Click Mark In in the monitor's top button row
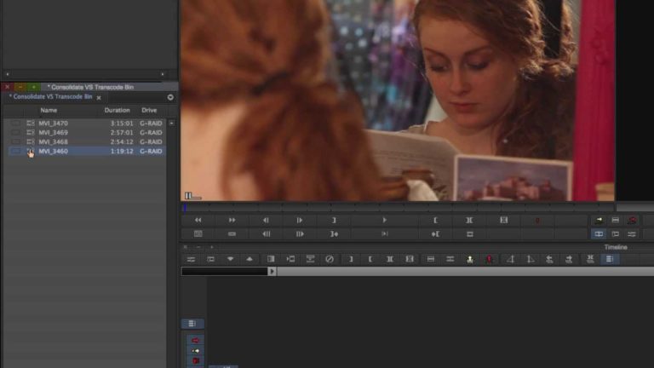The height and width of the screenshot is (368, 654). (x=435, y=221)
